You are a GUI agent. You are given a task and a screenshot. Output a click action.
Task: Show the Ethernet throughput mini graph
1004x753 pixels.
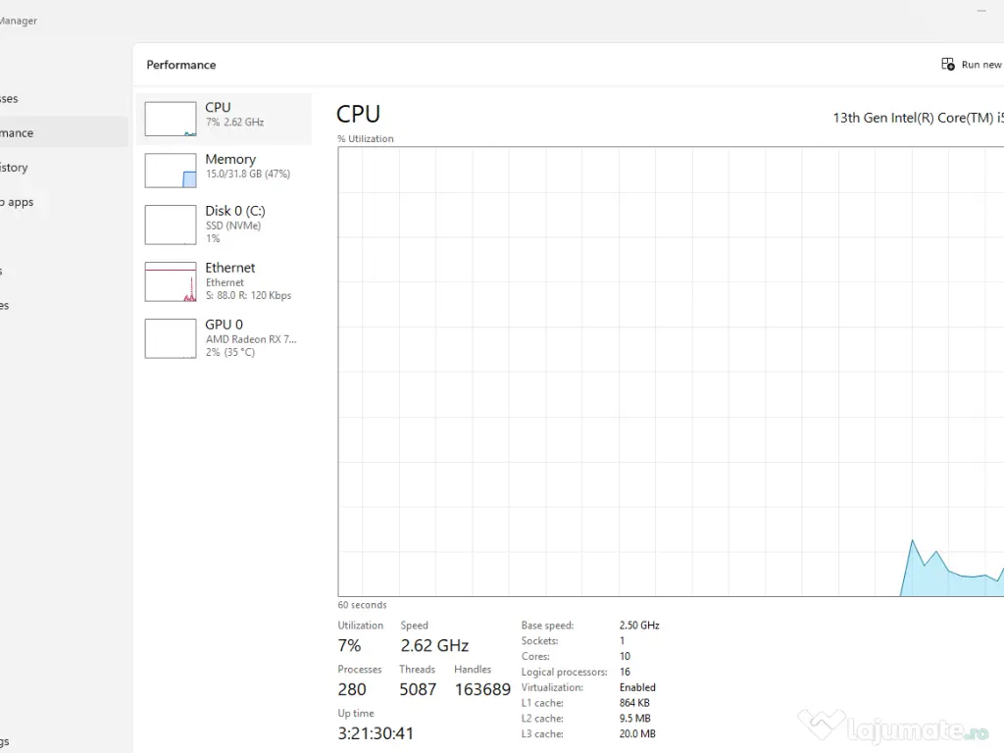point(171,282)
